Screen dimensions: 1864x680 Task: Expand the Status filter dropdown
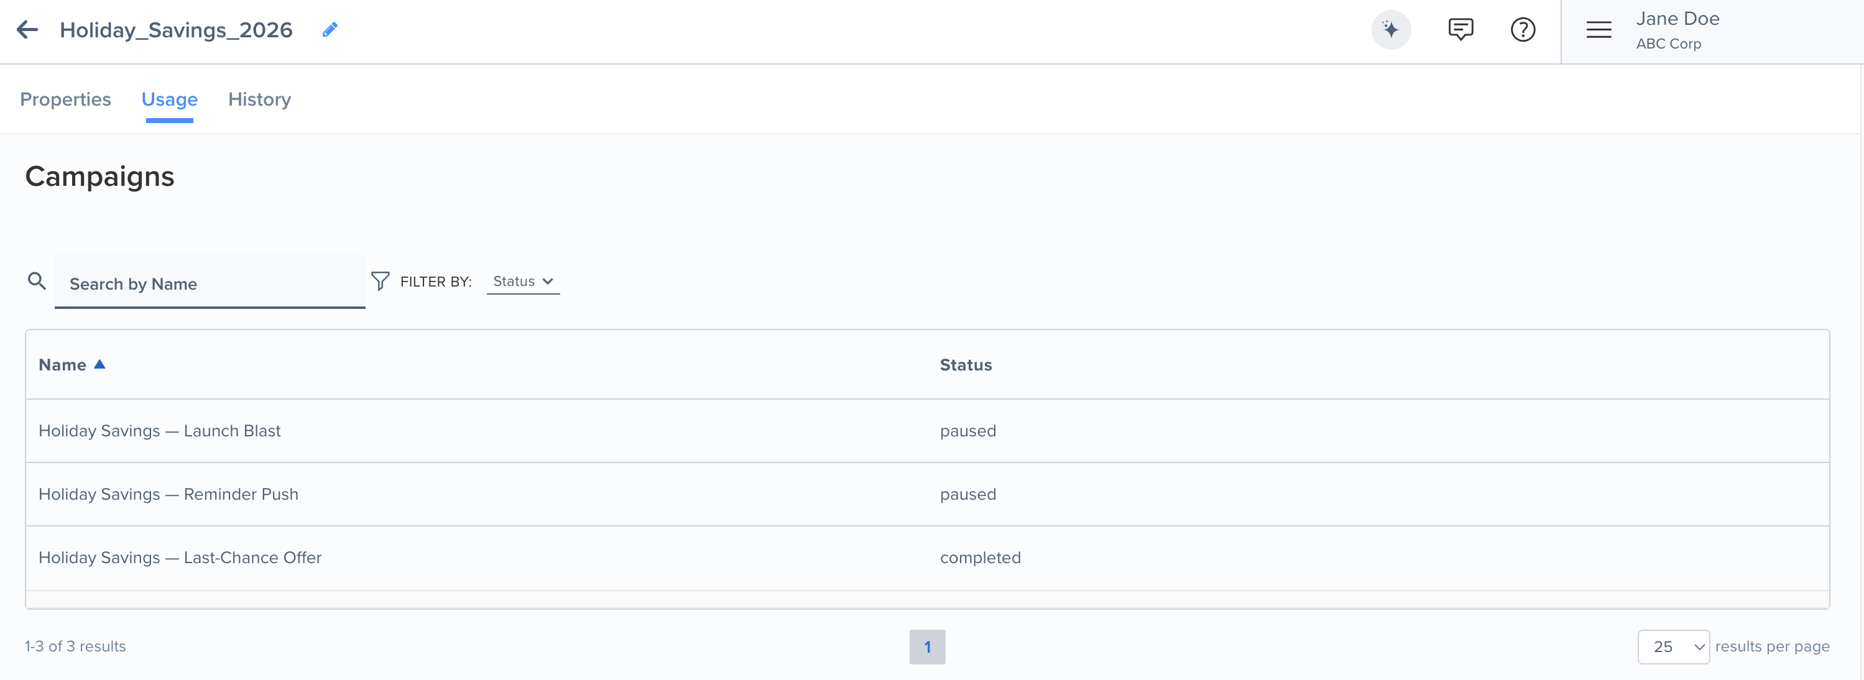(522, 282)
